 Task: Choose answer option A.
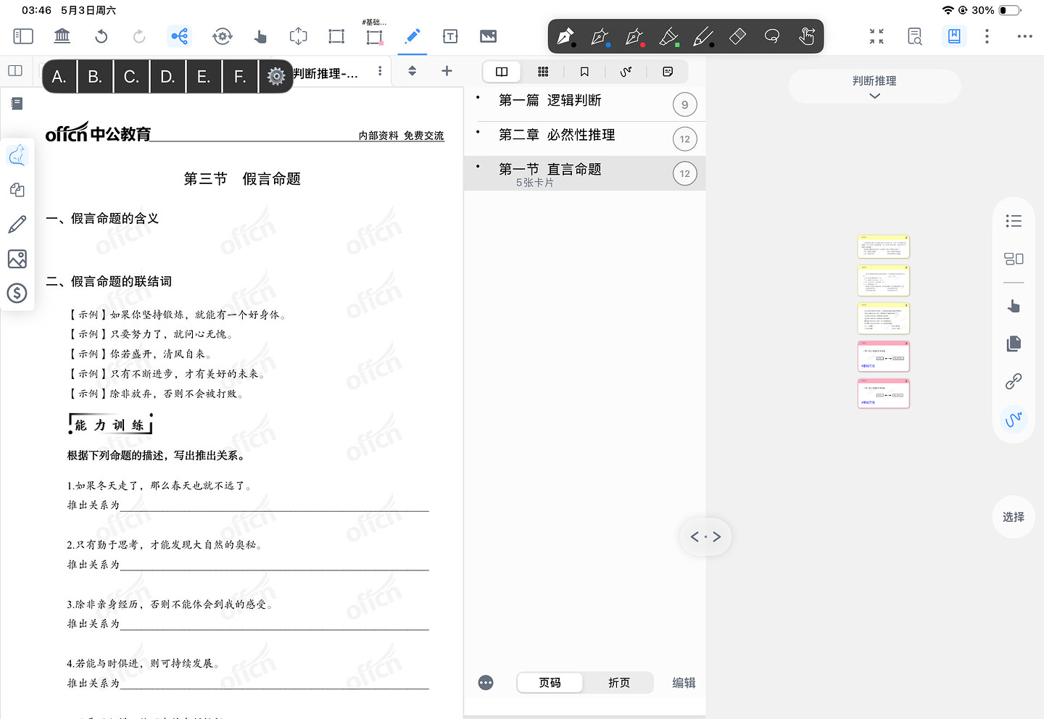tap(59, 77)
